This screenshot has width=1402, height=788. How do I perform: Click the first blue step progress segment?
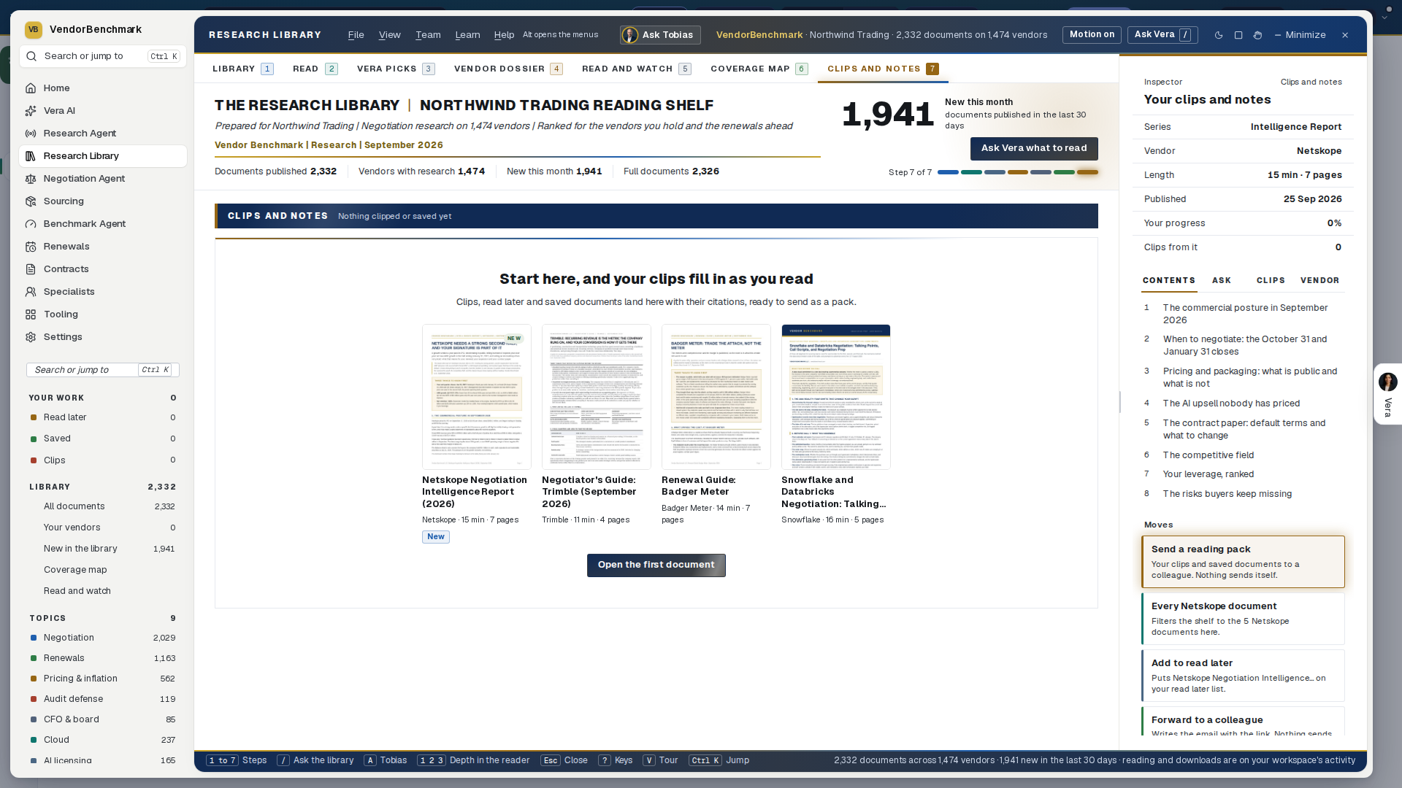point(948,173)
